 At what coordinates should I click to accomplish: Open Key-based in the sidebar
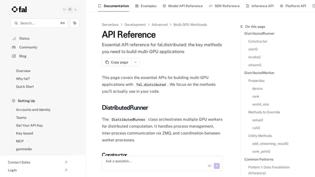click(x=24, y=133)
